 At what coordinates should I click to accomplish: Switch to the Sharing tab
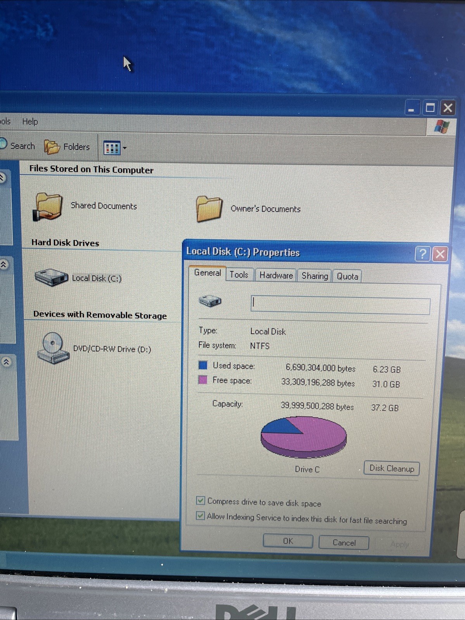[x=315, y=276]
